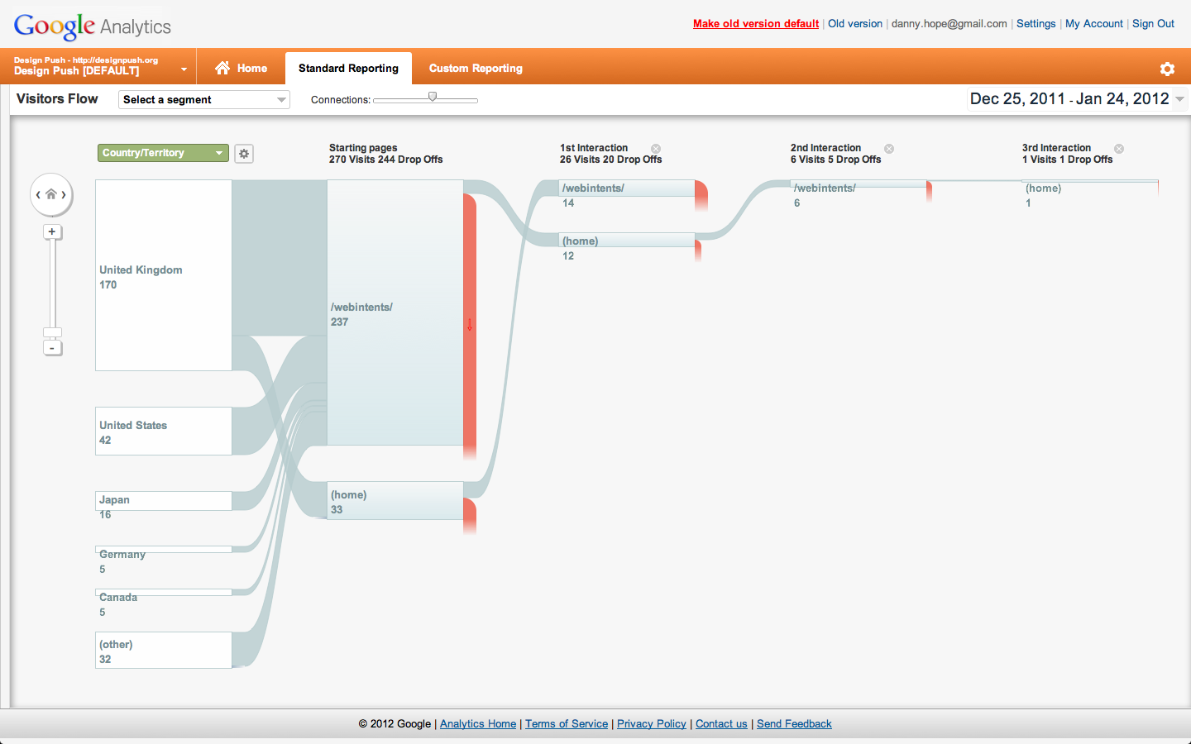Click Make old version default link
This screenshot has height=744, width=1191.
pyautogui.click(x=755, y=24)
